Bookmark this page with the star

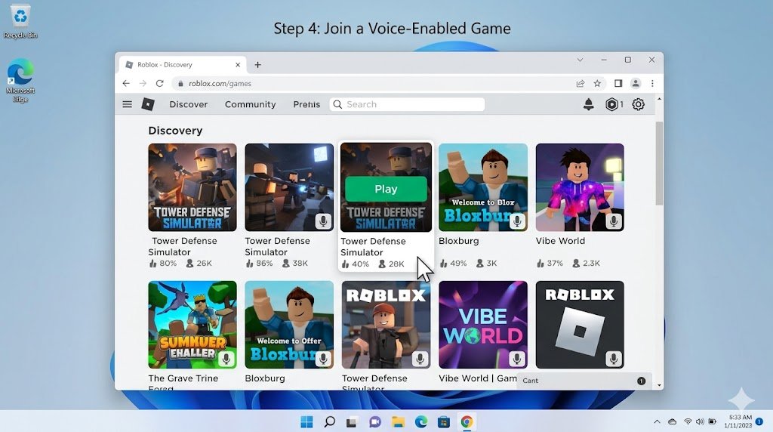click(x=597, y=83)
